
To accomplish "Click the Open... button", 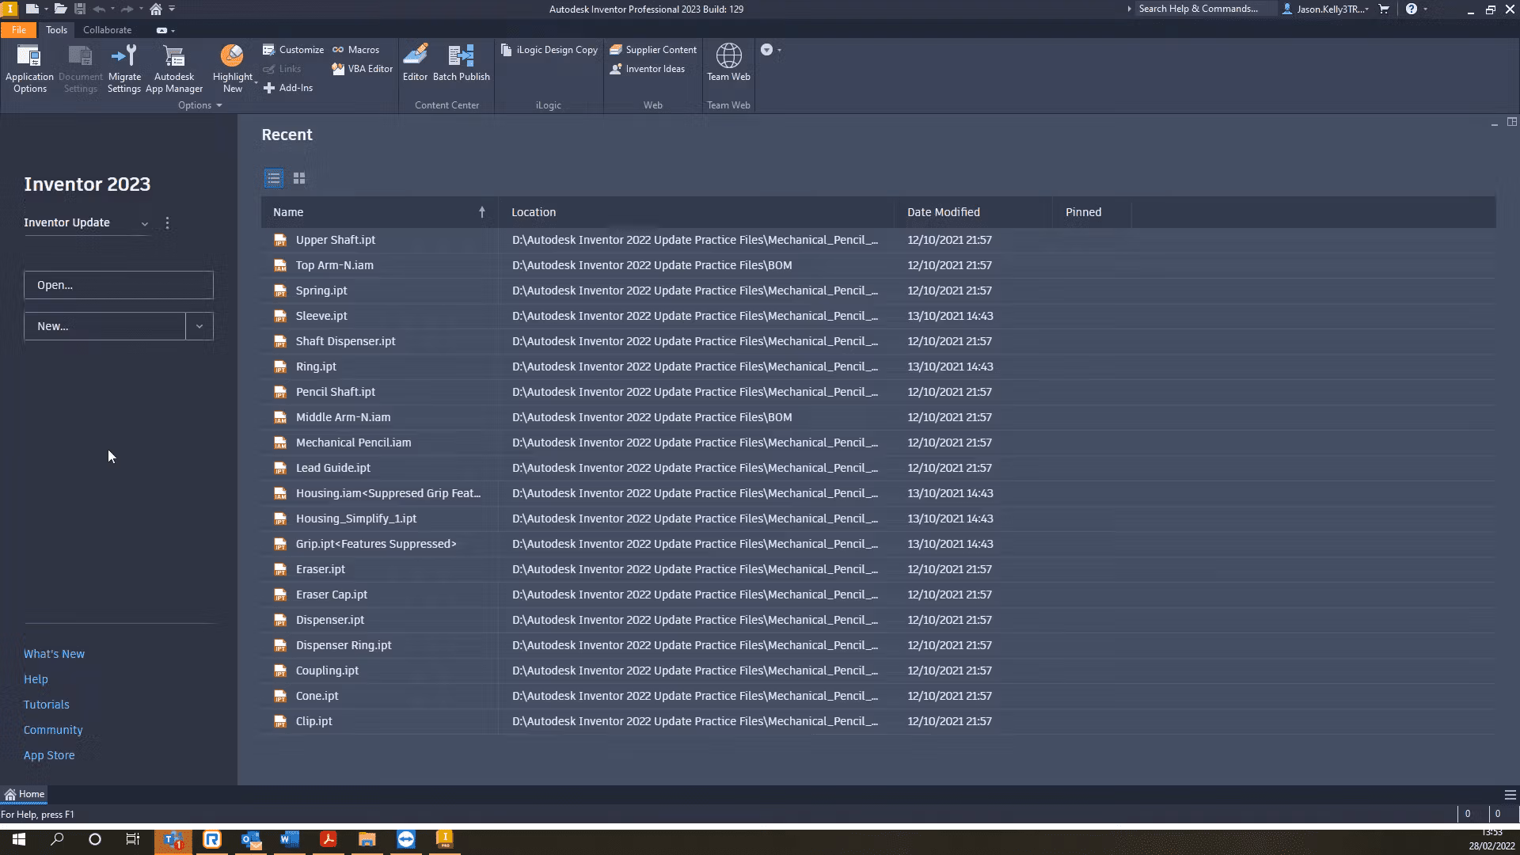I will coord(119,285).
